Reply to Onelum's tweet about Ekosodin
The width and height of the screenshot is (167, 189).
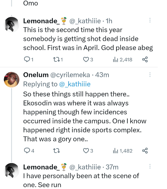27,150
